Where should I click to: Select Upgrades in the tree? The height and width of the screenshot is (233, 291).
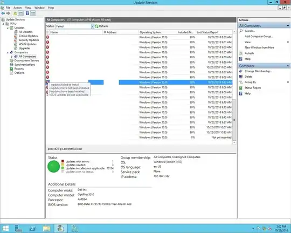[24, 48]
